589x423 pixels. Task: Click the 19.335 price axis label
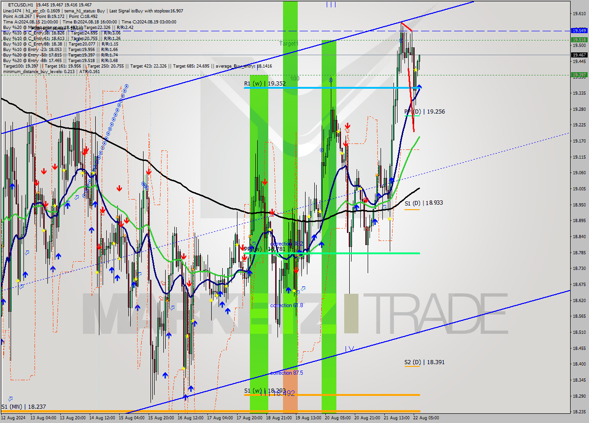[x=579, y=93]
